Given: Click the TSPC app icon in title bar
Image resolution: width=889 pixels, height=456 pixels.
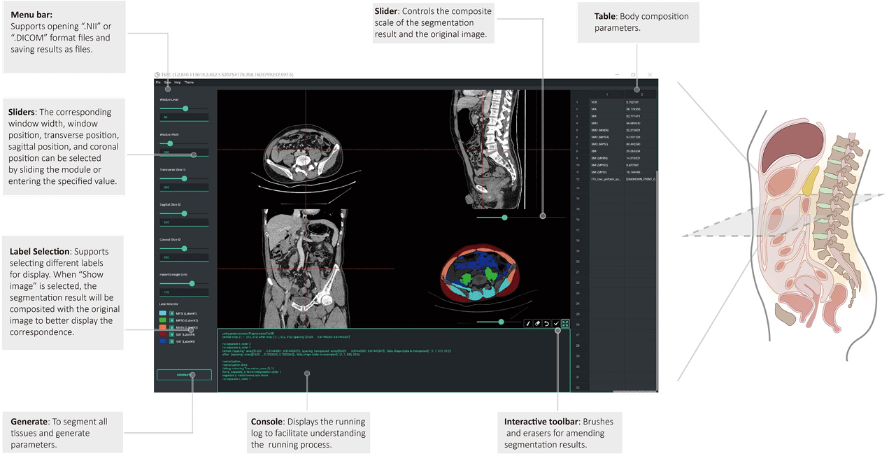Looking at the screenshot, I should pyautogui.click(x=157, y=74).
